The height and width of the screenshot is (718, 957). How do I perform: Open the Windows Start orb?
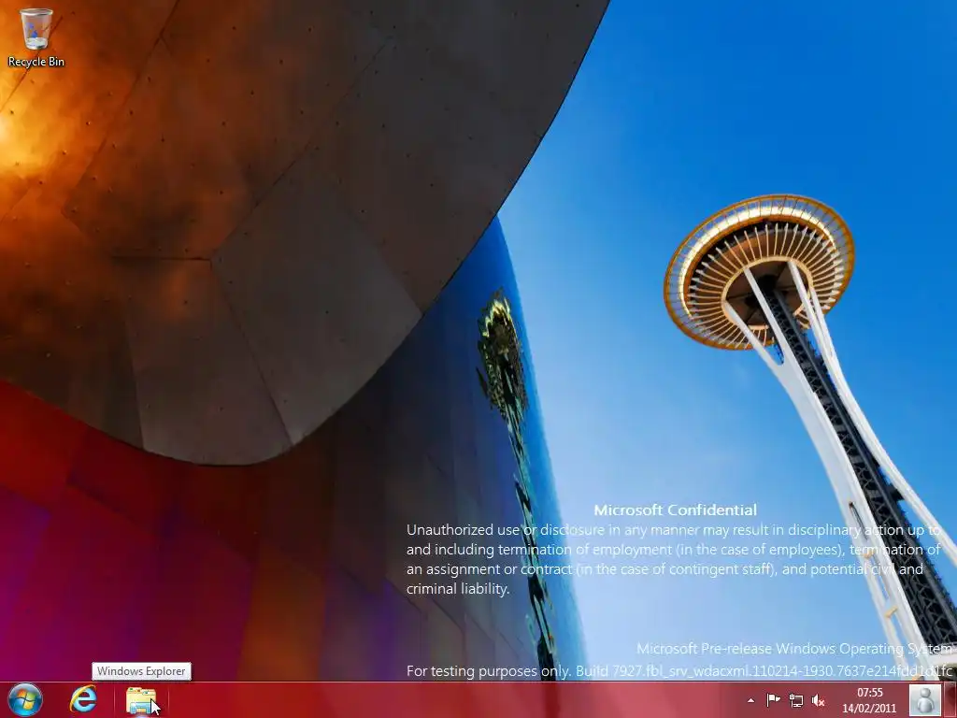(25, 699)
